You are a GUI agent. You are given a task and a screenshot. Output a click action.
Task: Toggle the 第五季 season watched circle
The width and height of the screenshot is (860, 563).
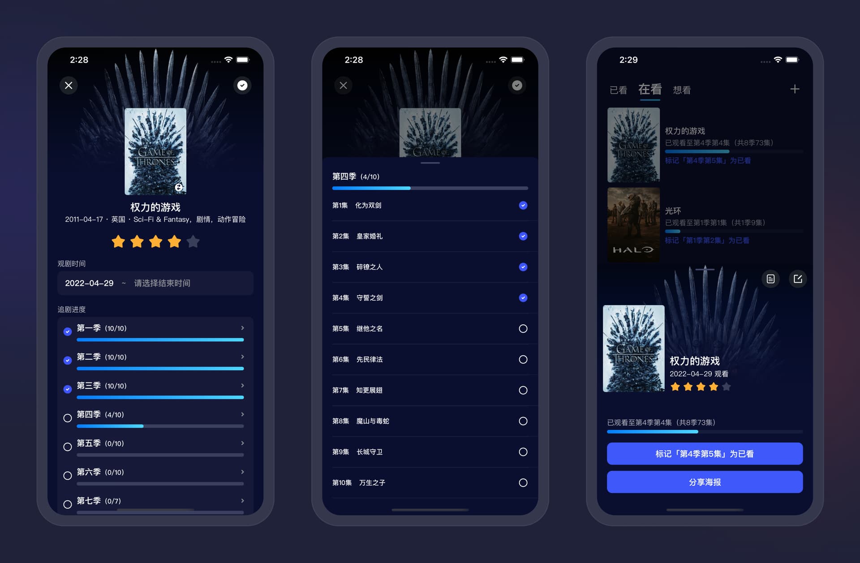coord(68,447)
